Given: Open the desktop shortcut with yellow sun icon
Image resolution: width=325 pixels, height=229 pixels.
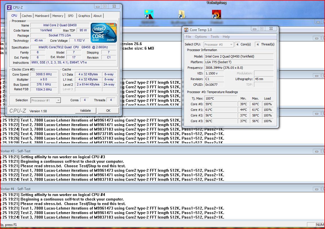Looking at the screenshot, I should click(x=149, y=14).
